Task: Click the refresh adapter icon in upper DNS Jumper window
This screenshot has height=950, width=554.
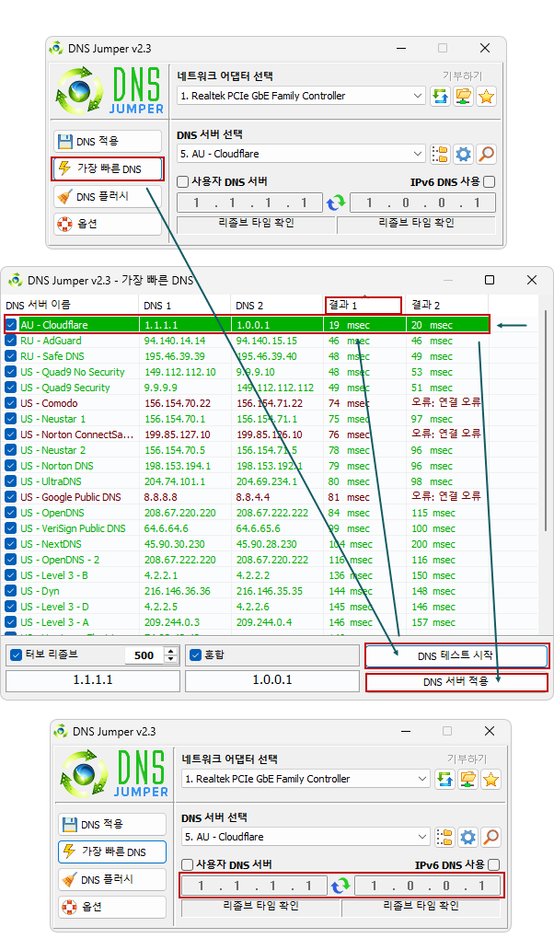Action: (440, 97)
